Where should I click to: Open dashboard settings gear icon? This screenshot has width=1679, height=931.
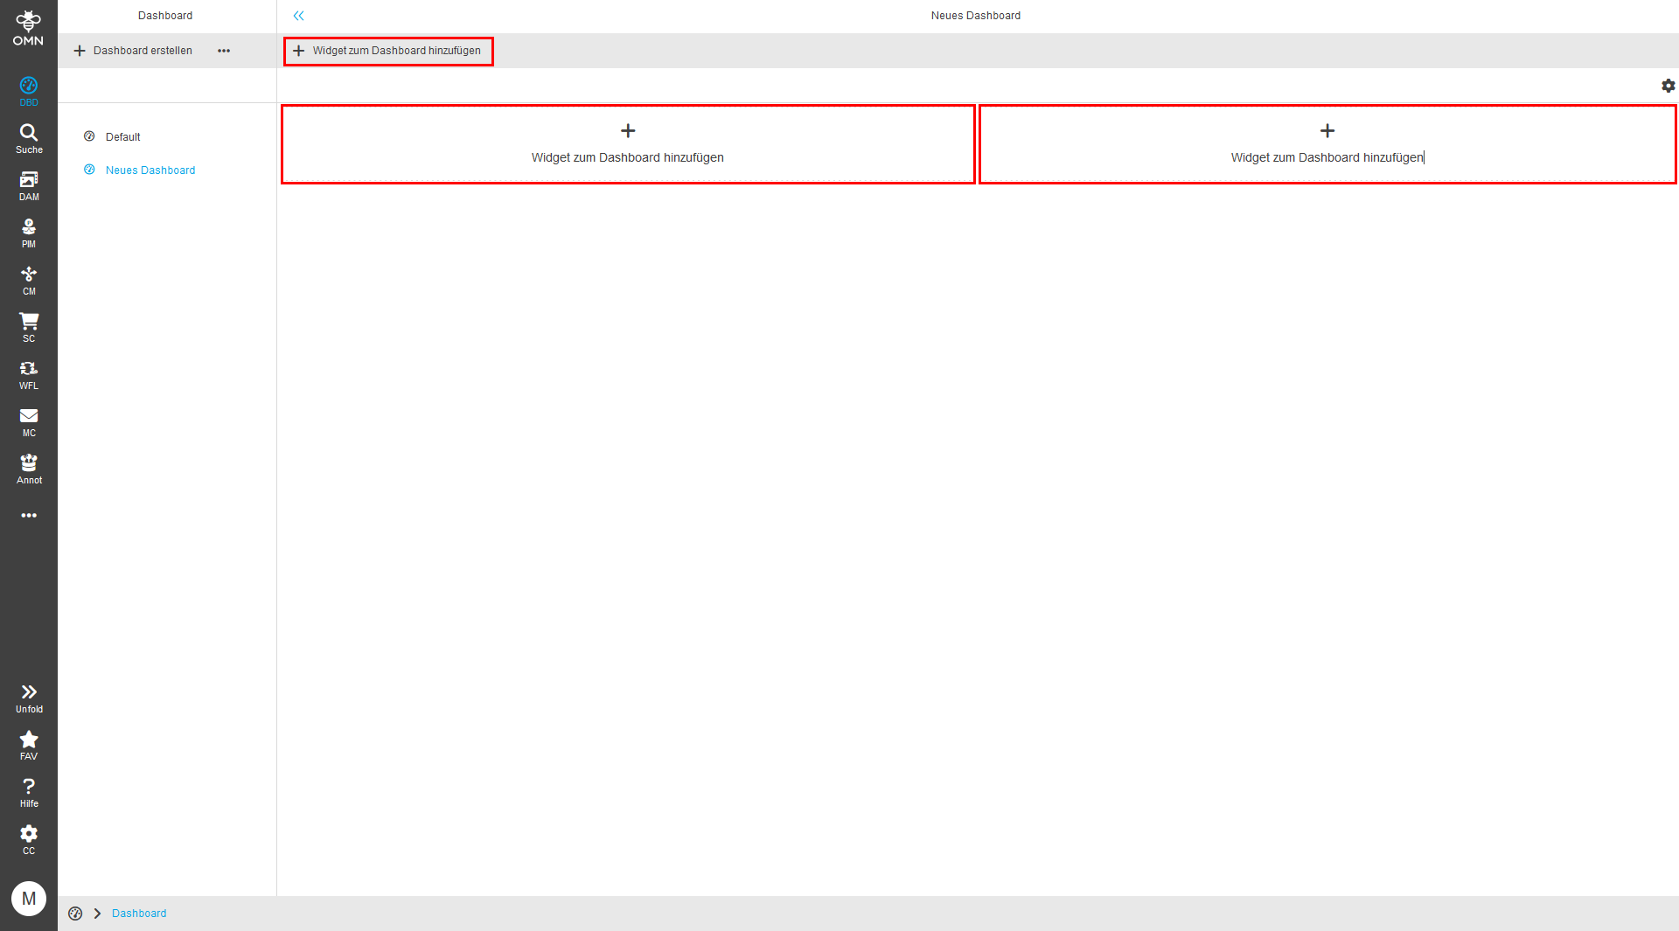[1669, 86]
